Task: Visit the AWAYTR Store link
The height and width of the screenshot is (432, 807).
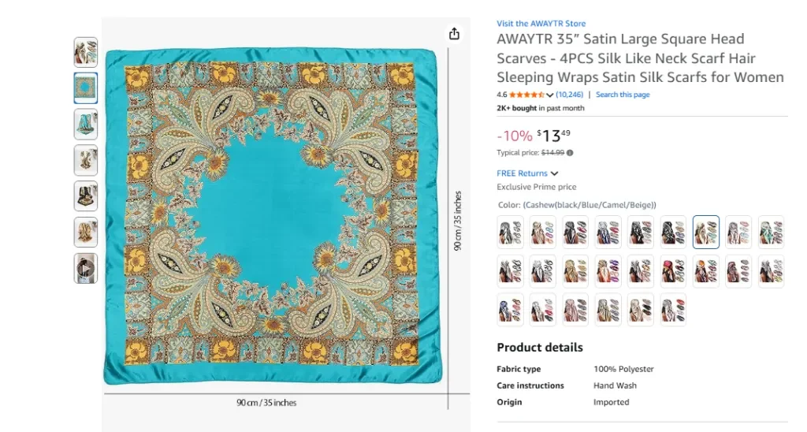Action: click(x=541, y=24)
